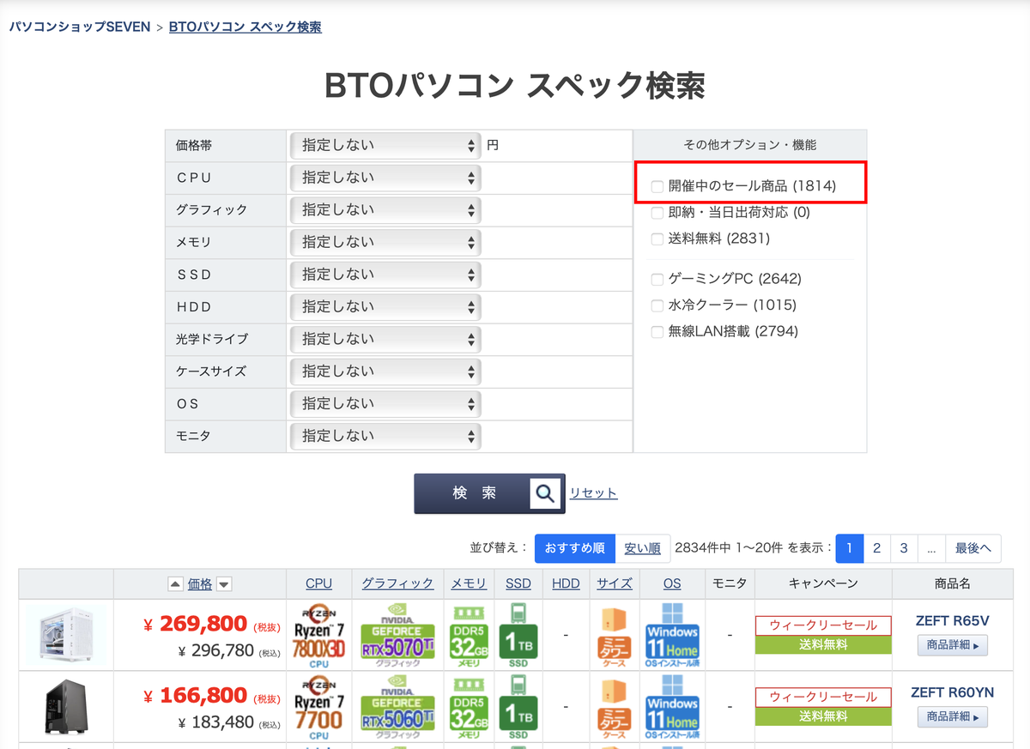Open the 価格帯 dropdown
1030x749 pixels.
click(x=385, y=146)
